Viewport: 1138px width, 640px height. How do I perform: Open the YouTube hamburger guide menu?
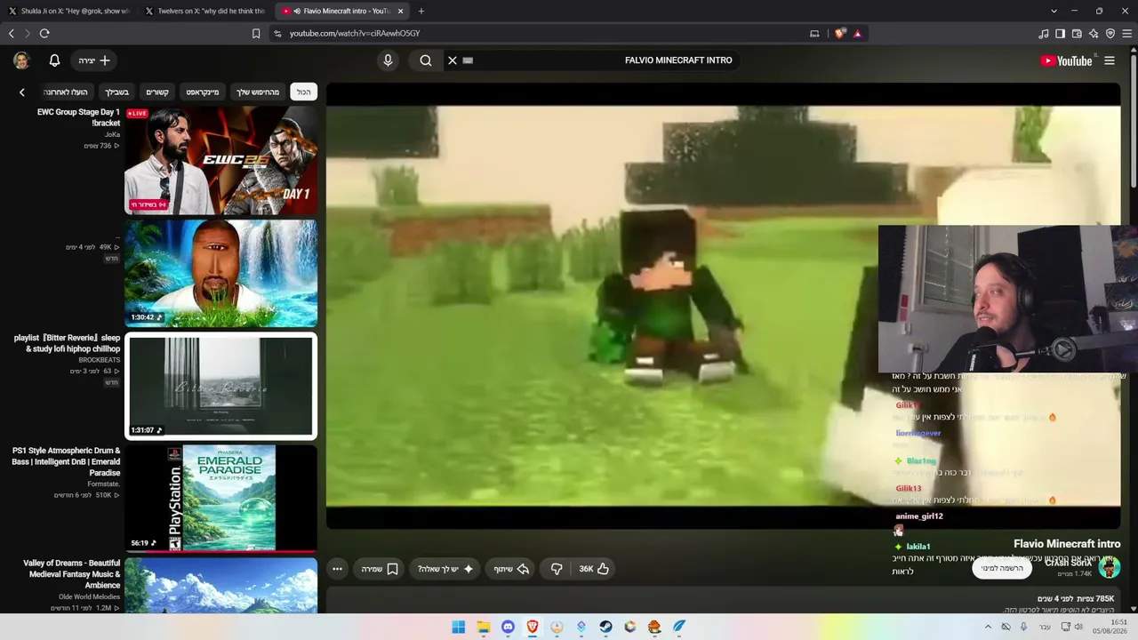pyautogui.click(x=1110, y=60)
